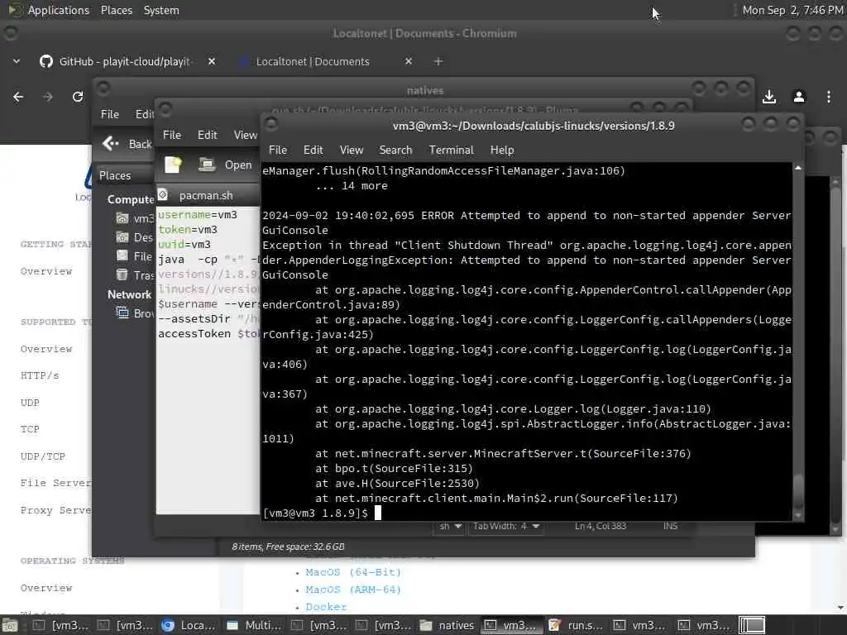Screen dimensions: 847x635
Task: Click natives status bar '8 items, Free space'
Action: (x=288, y=547)
